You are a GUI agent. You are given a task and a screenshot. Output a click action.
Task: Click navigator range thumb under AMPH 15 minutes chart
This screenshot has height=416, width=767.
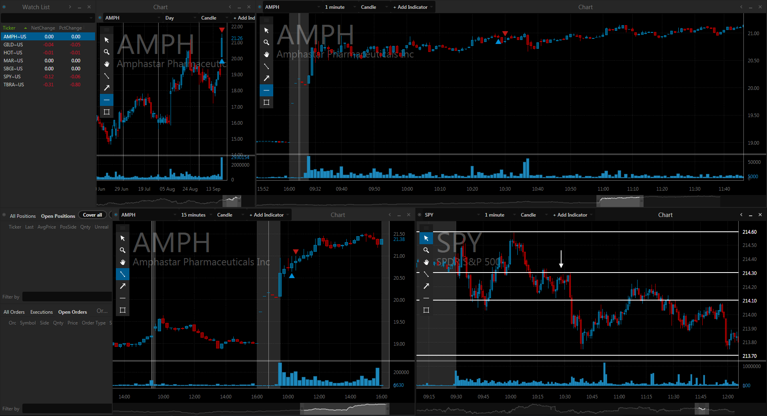click(344, 408)
